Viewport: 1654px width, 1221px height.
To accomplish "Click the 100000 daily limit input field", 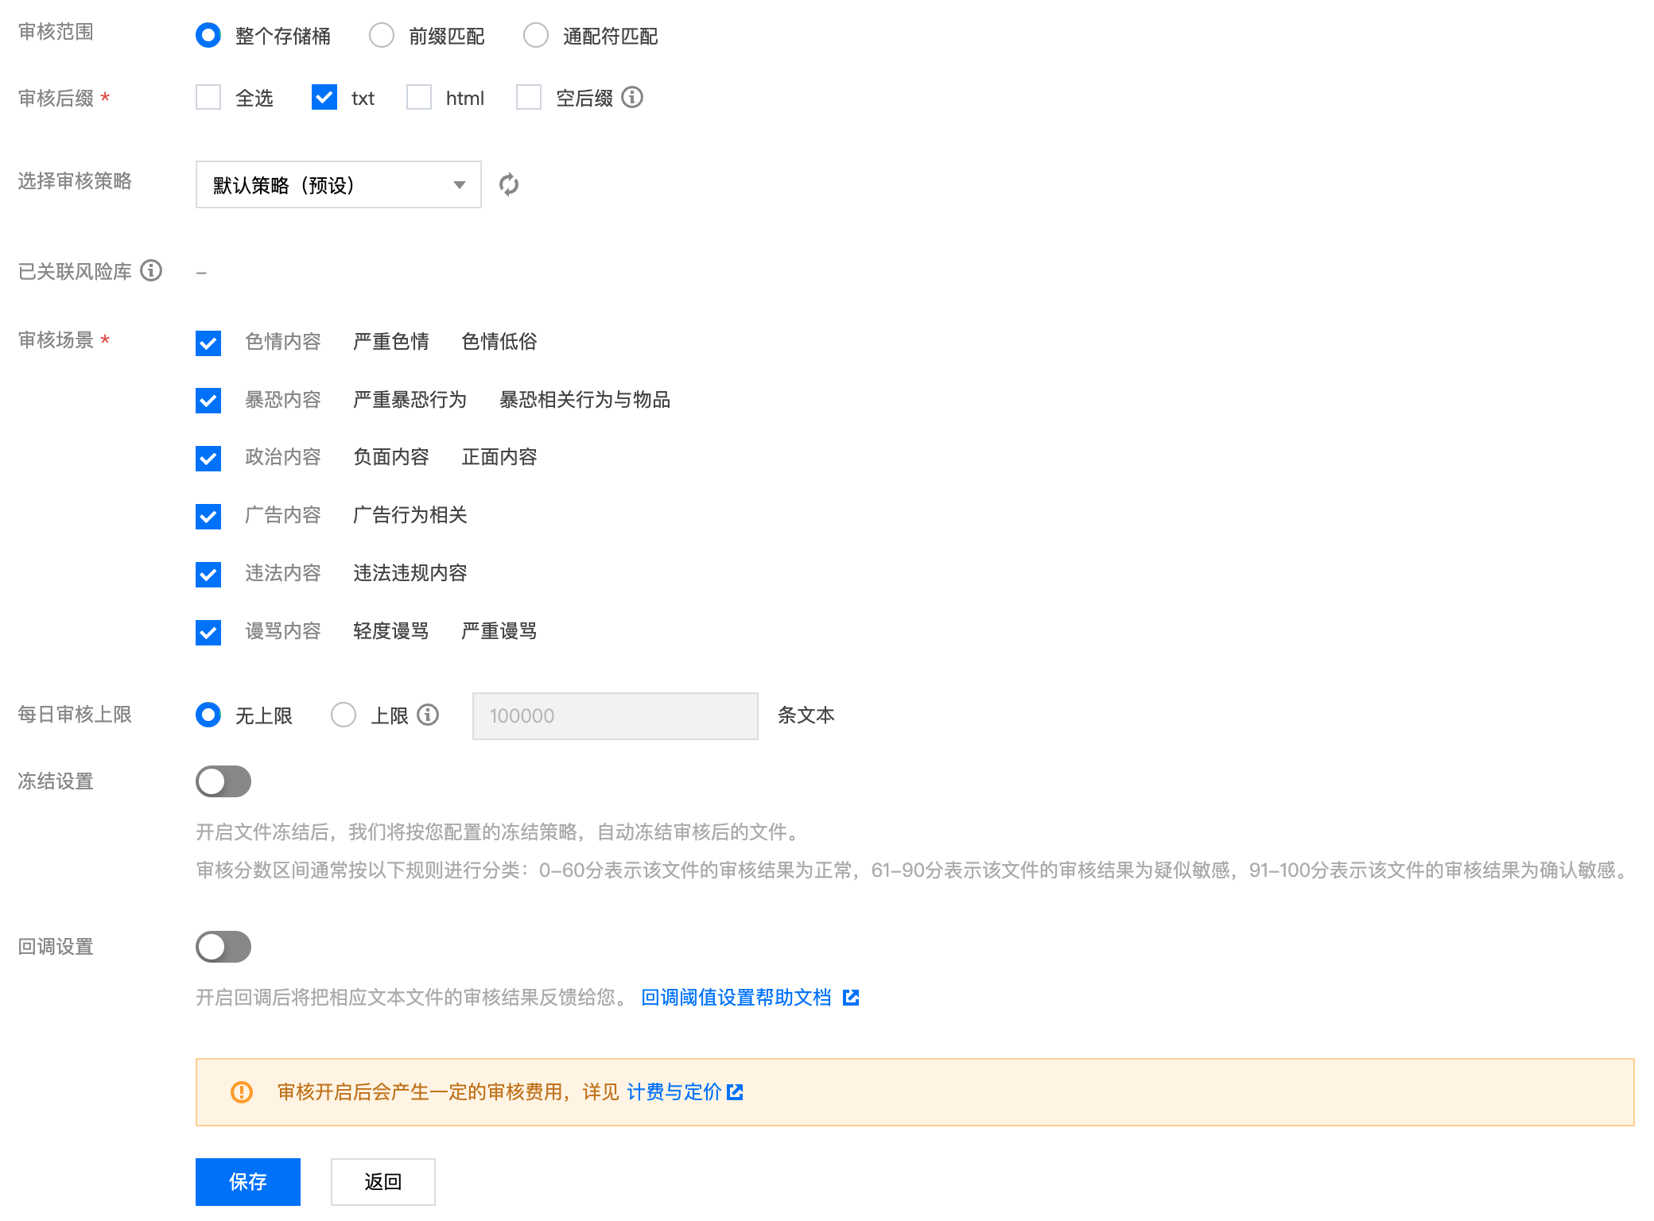I will (615, 715).
